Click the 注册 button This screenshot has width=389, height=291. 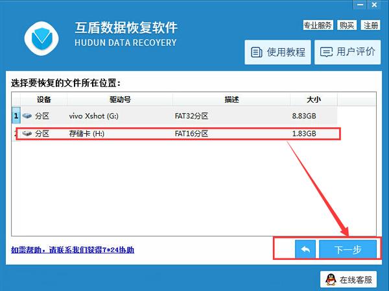370,25
